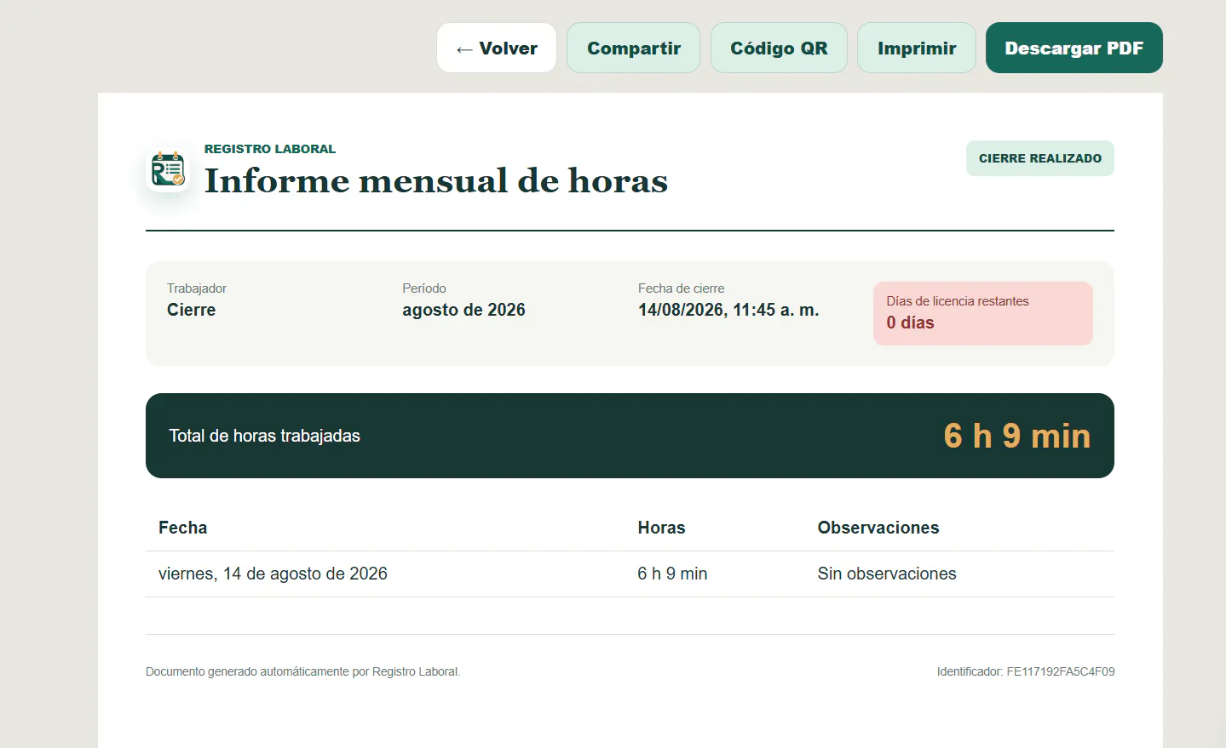The width and height of the screenshot is (1226, 748).
Task: Click the 0 días value
Action: click(x=910, y=323)
